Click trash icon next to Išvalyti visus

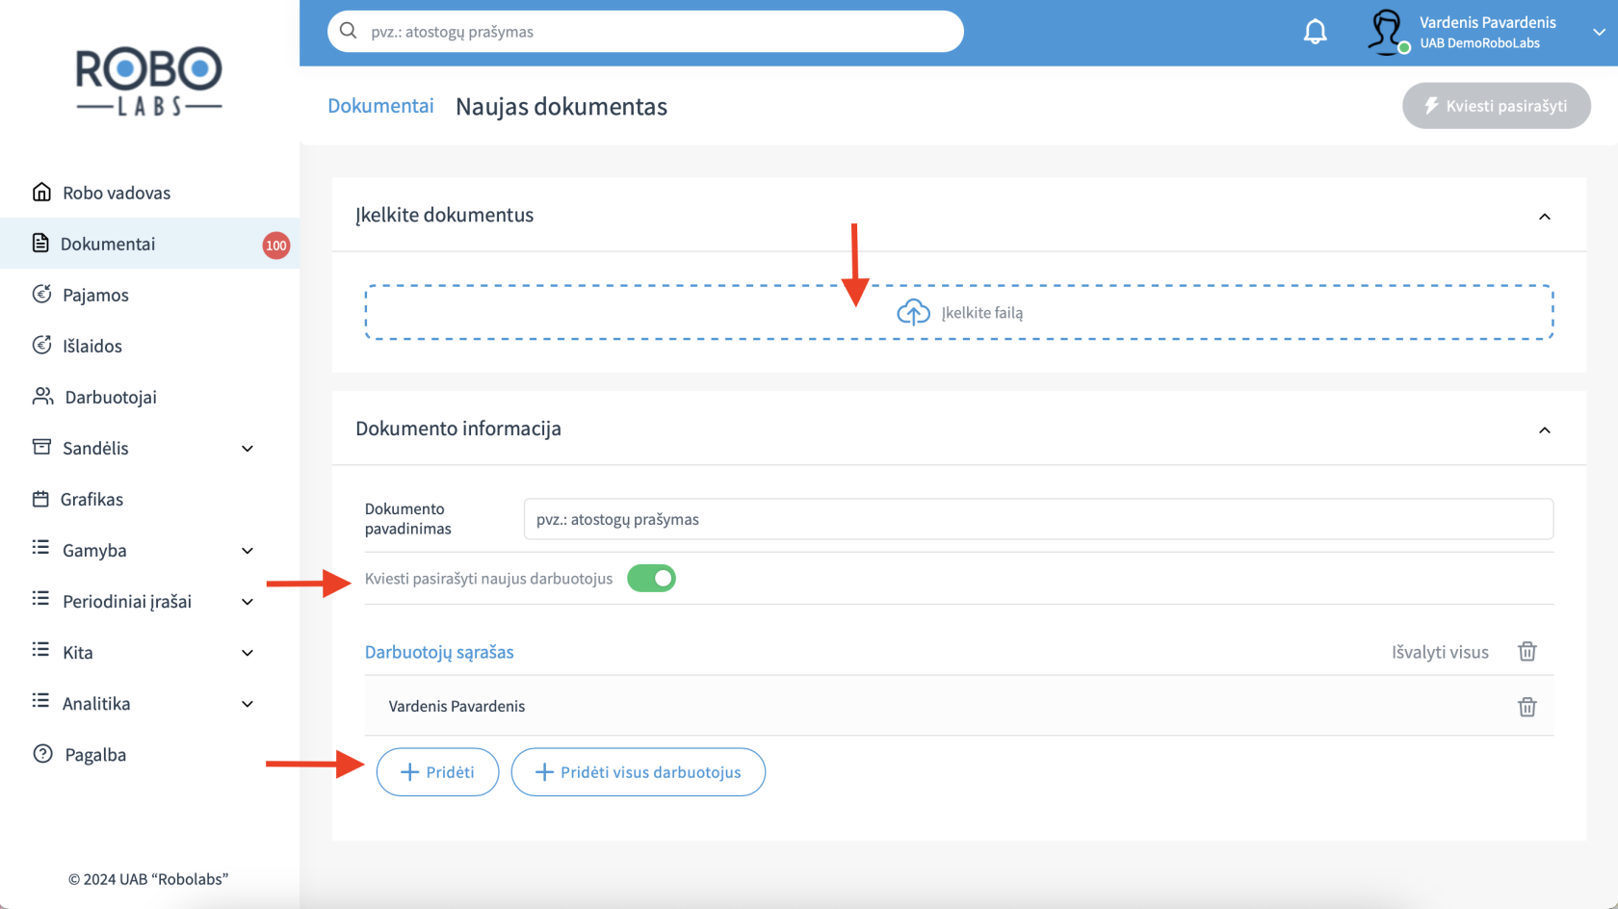(1527, 652)
